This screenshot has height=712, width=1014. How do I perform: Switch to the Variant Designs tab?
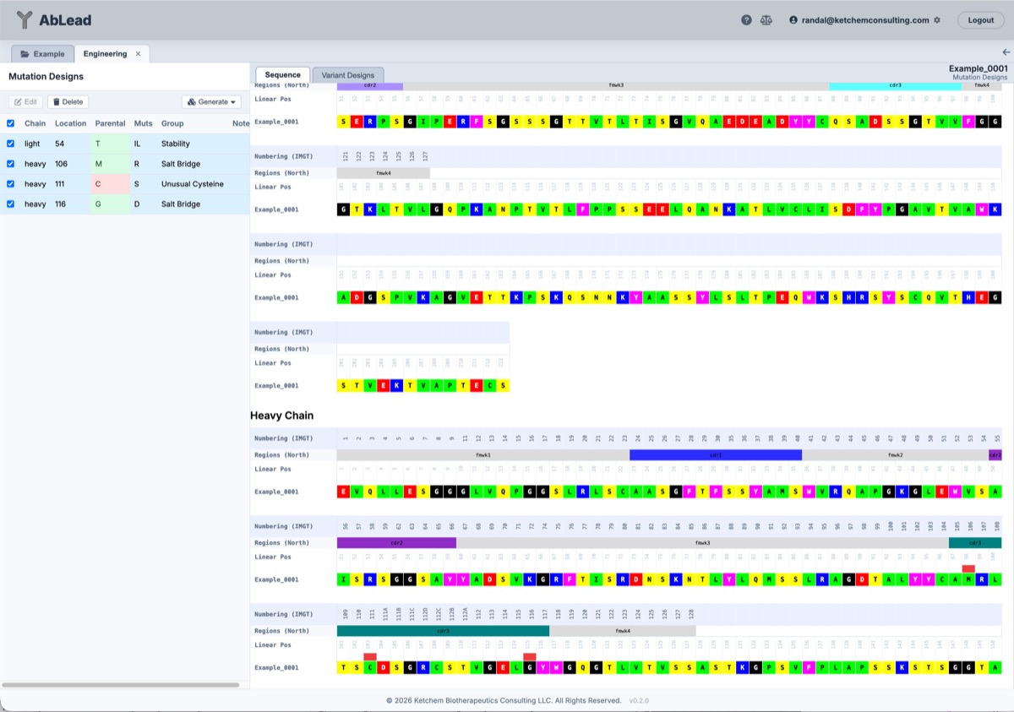click(348, 75)
